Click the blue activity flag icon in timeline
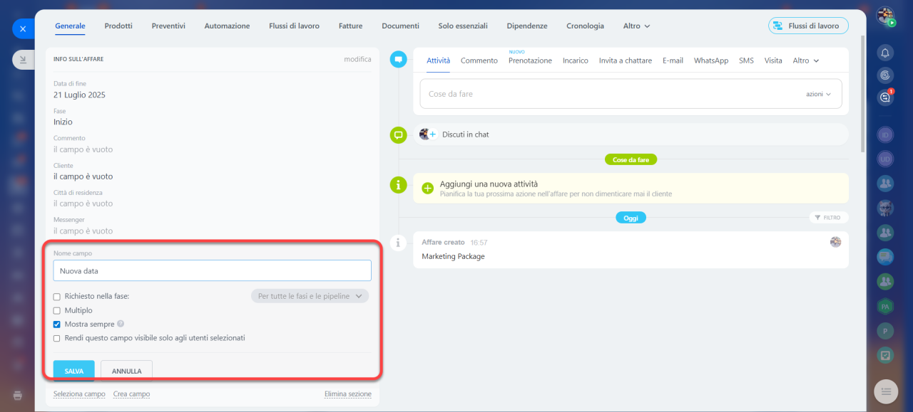Viewport: 913px width, 412px height. coord(398,60)
